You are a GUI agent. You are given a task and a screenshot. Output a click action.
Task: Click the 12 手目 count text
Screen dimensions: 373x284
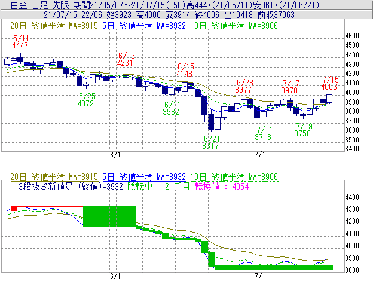[x=175, y=186]
